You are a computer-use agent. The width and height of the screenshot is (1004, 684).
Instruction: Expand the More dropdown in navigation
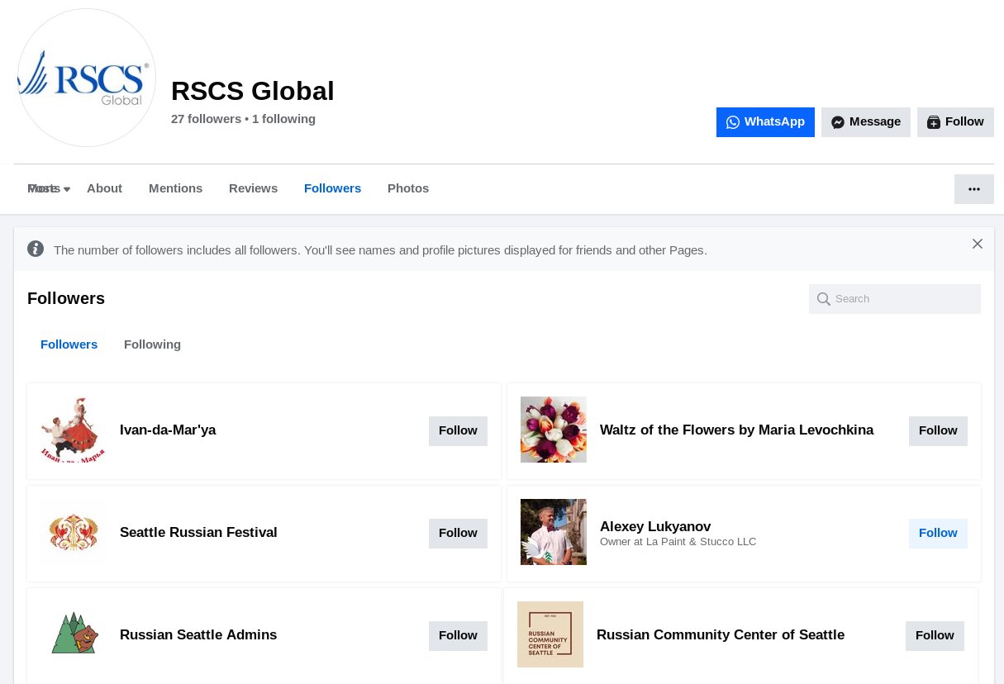[x=49, y=188]
